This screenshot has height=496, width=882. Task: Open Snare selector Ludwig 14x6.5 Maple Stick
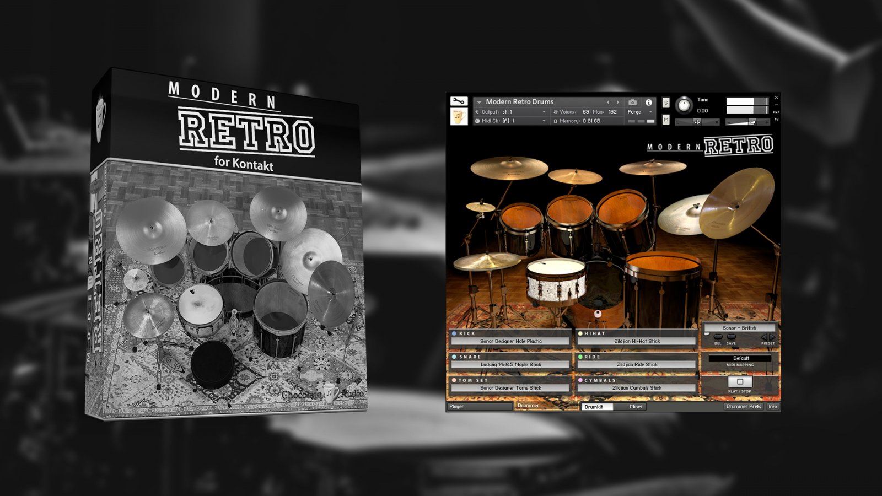click(x=510, y=364)
